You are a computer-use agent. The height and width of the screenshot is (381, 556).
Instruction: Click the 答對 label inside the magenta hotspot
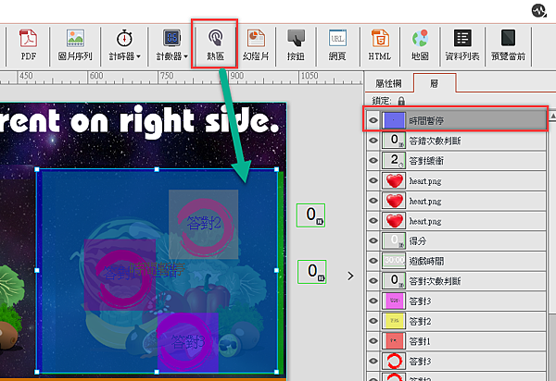pos(116,274)
